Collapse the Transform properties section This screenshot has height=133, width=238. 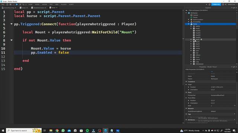186,82
